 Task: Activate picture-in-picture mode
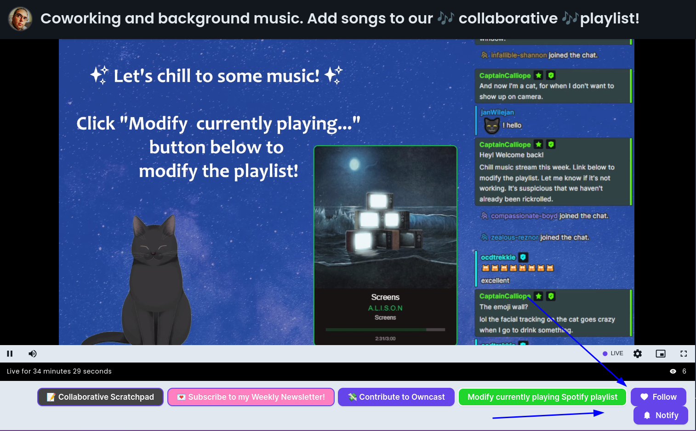661,353
